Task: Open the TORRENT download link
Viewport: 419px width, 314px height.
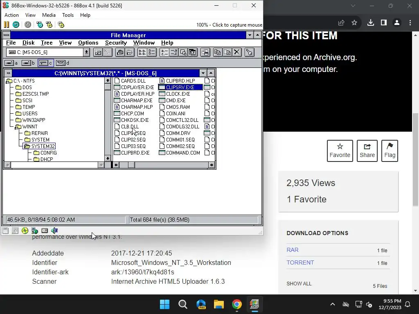Action: [300, 262]
